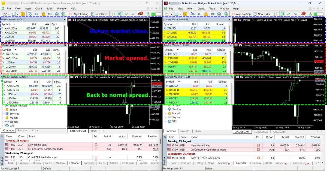This screenshot has height=171, width=327.
Task: Open Charts menu in the Exness window
Action: (x=39, y=8)
